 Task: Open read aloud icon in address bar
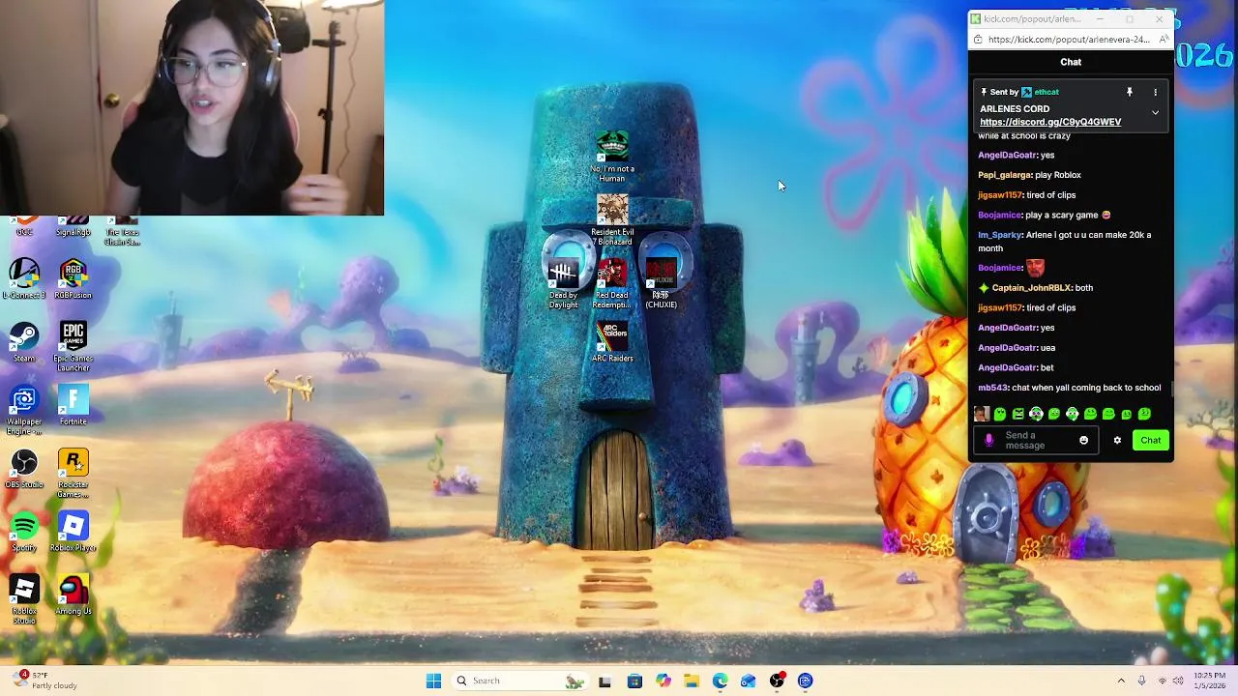point(1164,40)
